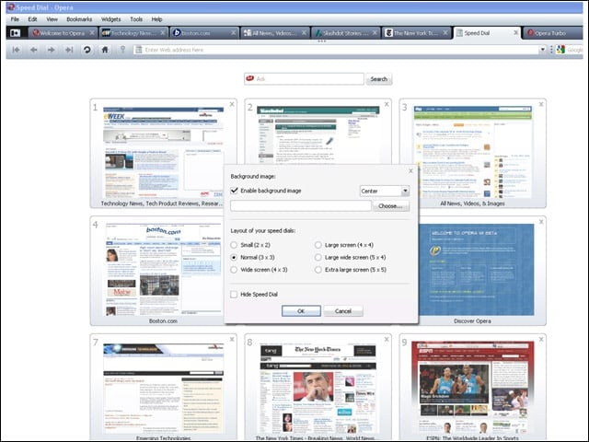Close the Boston.com tab
Viewport: 589px width, 442px height.
click(x=233, y=33)
